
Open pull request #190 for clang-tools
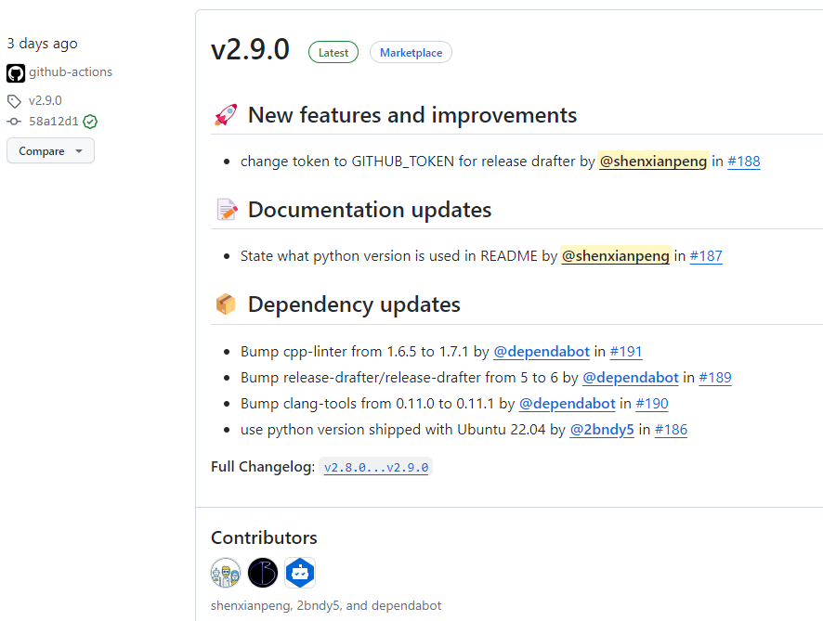[652, 404]
